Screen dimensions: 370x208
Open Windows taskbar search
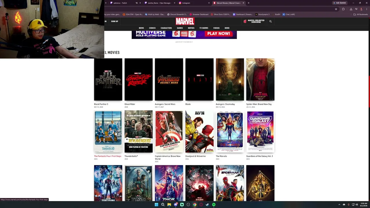[x=163, y=205]
